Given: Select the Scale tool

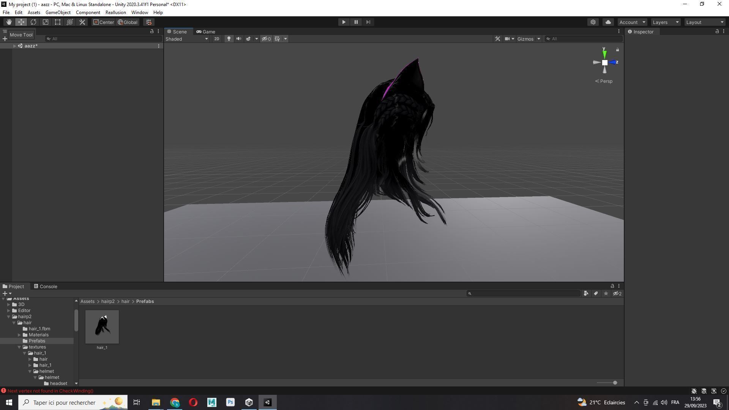Looking at the screenshot, I should pos(46,22).
